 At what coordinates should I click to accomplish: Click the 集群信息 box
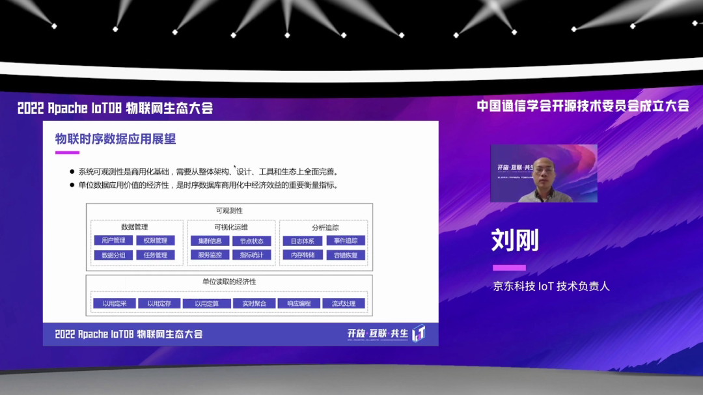210,241
